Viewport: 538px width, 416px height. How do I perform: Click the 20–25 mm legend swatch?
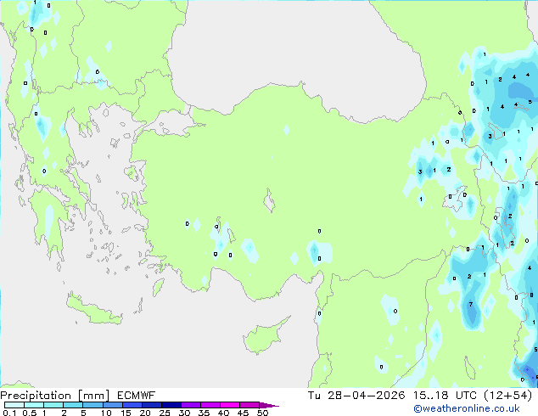pos(151,405)
